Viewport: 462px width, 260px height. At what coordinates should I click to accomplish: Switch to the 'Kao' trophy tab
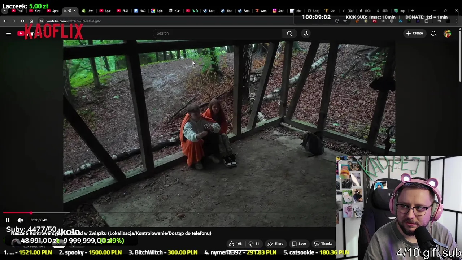[331, 11]
